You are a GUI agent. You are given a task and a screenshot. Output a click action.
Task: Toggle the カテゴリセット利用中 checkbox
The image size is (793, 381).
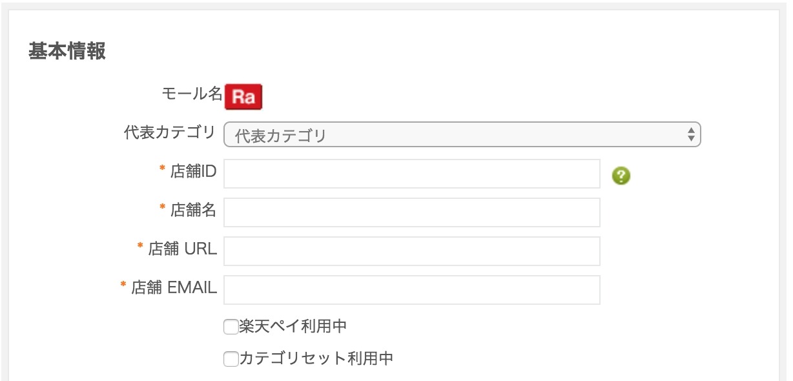231,359
